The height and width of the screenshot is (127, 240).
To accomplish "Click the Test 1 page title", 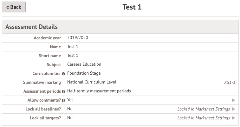I will click(132, 7).
